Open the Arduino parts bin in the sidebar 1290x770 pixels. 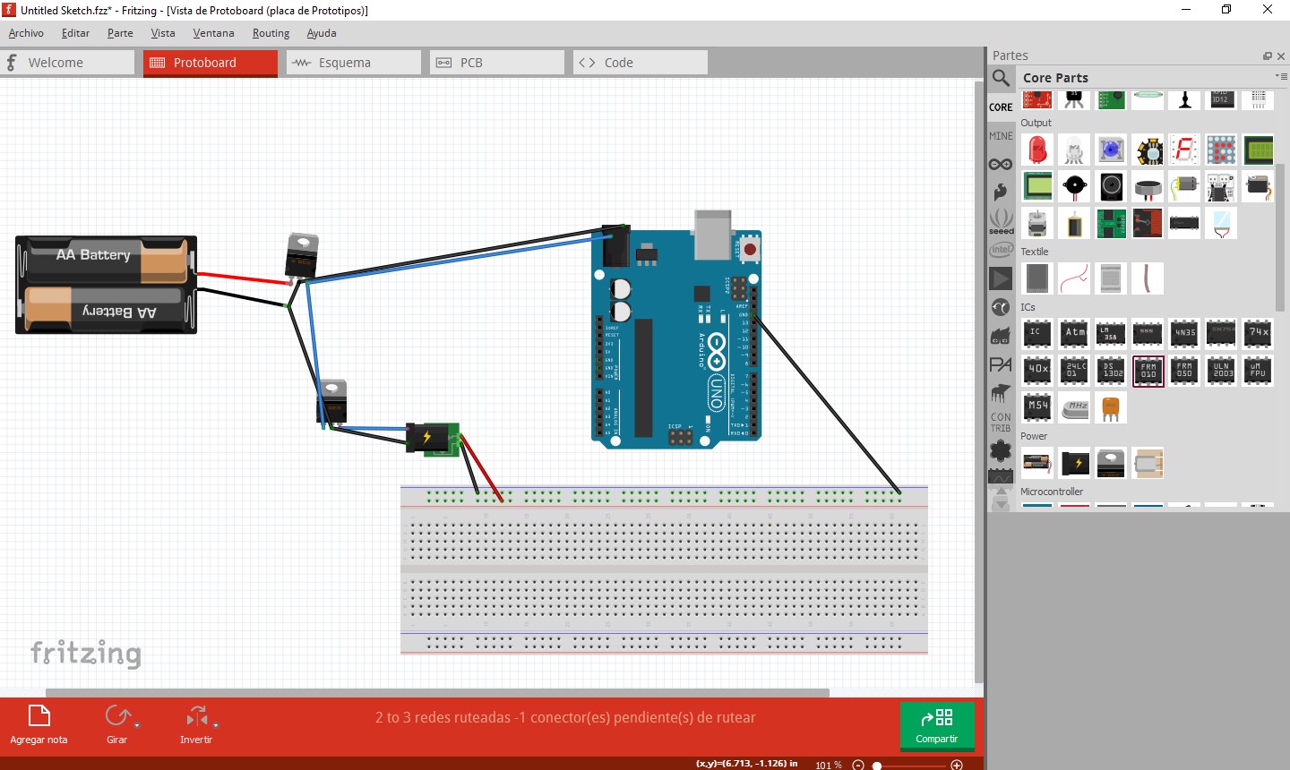coord(1001,163)
